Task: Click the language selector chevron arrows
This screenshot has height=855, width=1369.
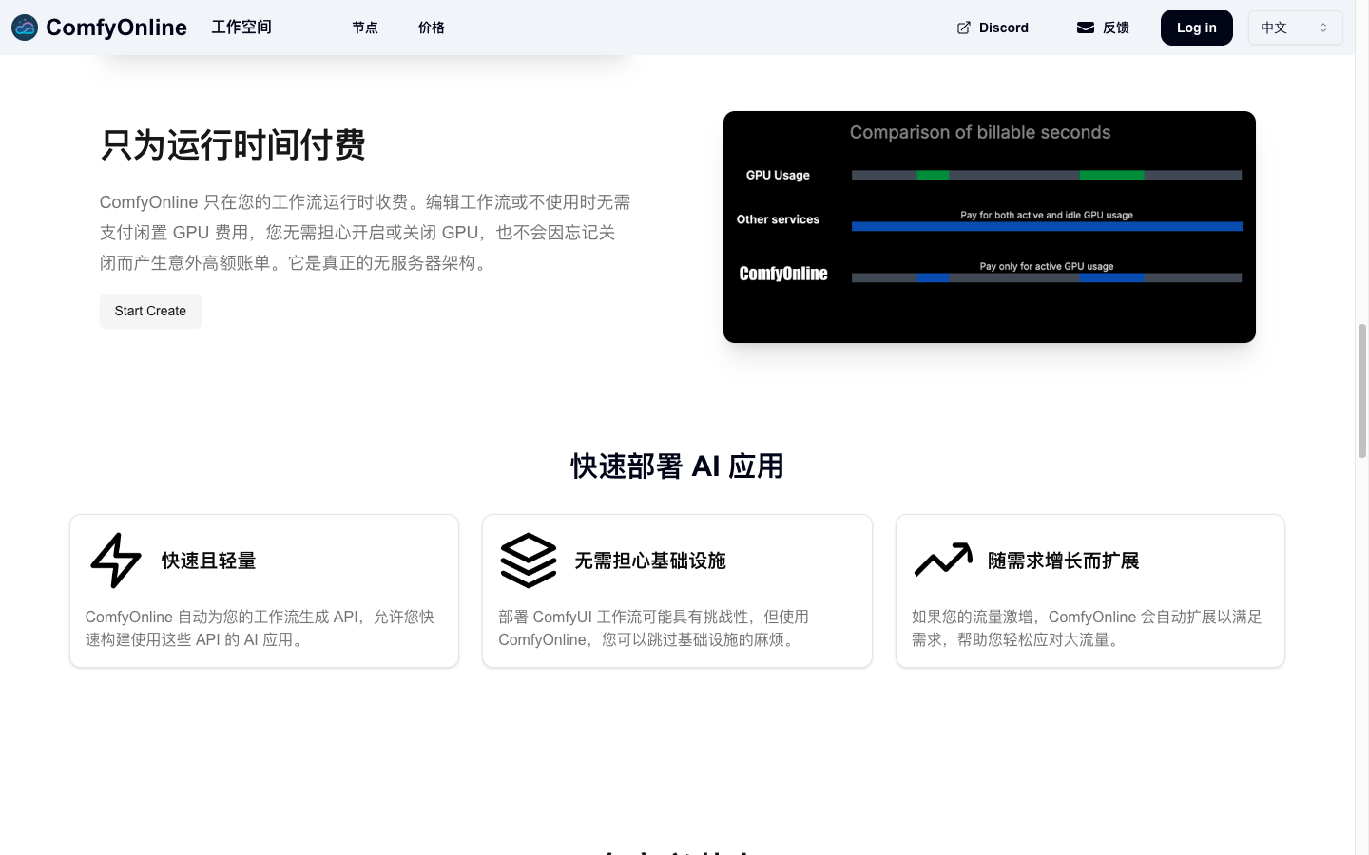Action: [1323, 28]
